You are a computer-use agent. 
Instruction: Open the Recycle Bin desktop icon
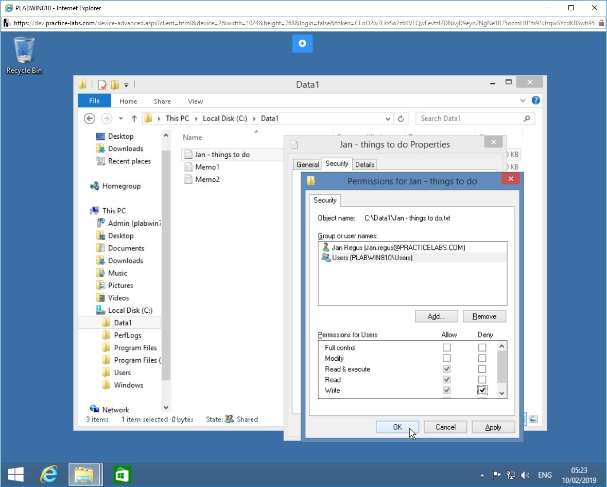[x=24, y=55]
